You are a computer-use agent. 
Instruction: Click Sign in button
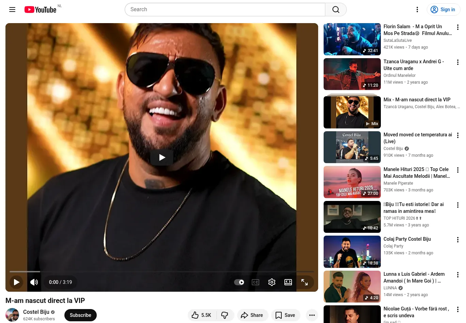(444, 10)
